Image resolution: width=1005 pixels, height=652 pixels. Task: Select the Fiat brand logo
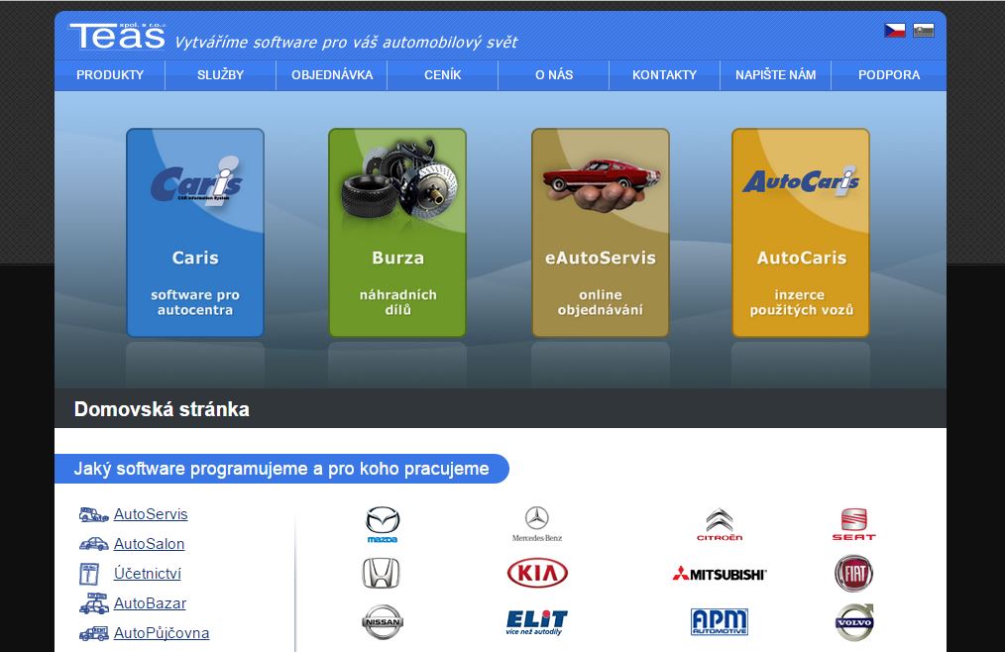[x=853, y=573]
